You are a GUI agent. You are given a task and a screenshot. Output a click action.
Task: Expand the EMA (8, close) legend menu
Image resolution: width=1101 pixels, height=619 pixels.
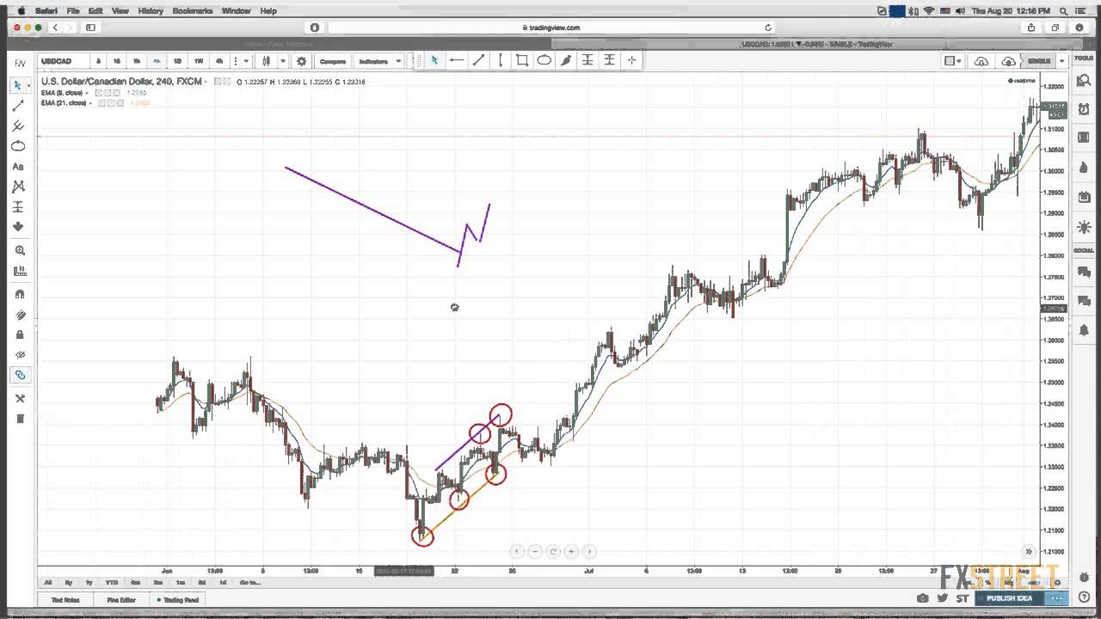tap(87, 93)
